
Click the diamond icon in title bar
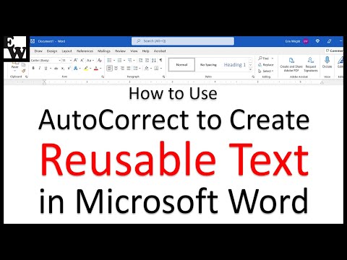coord(317,41)
